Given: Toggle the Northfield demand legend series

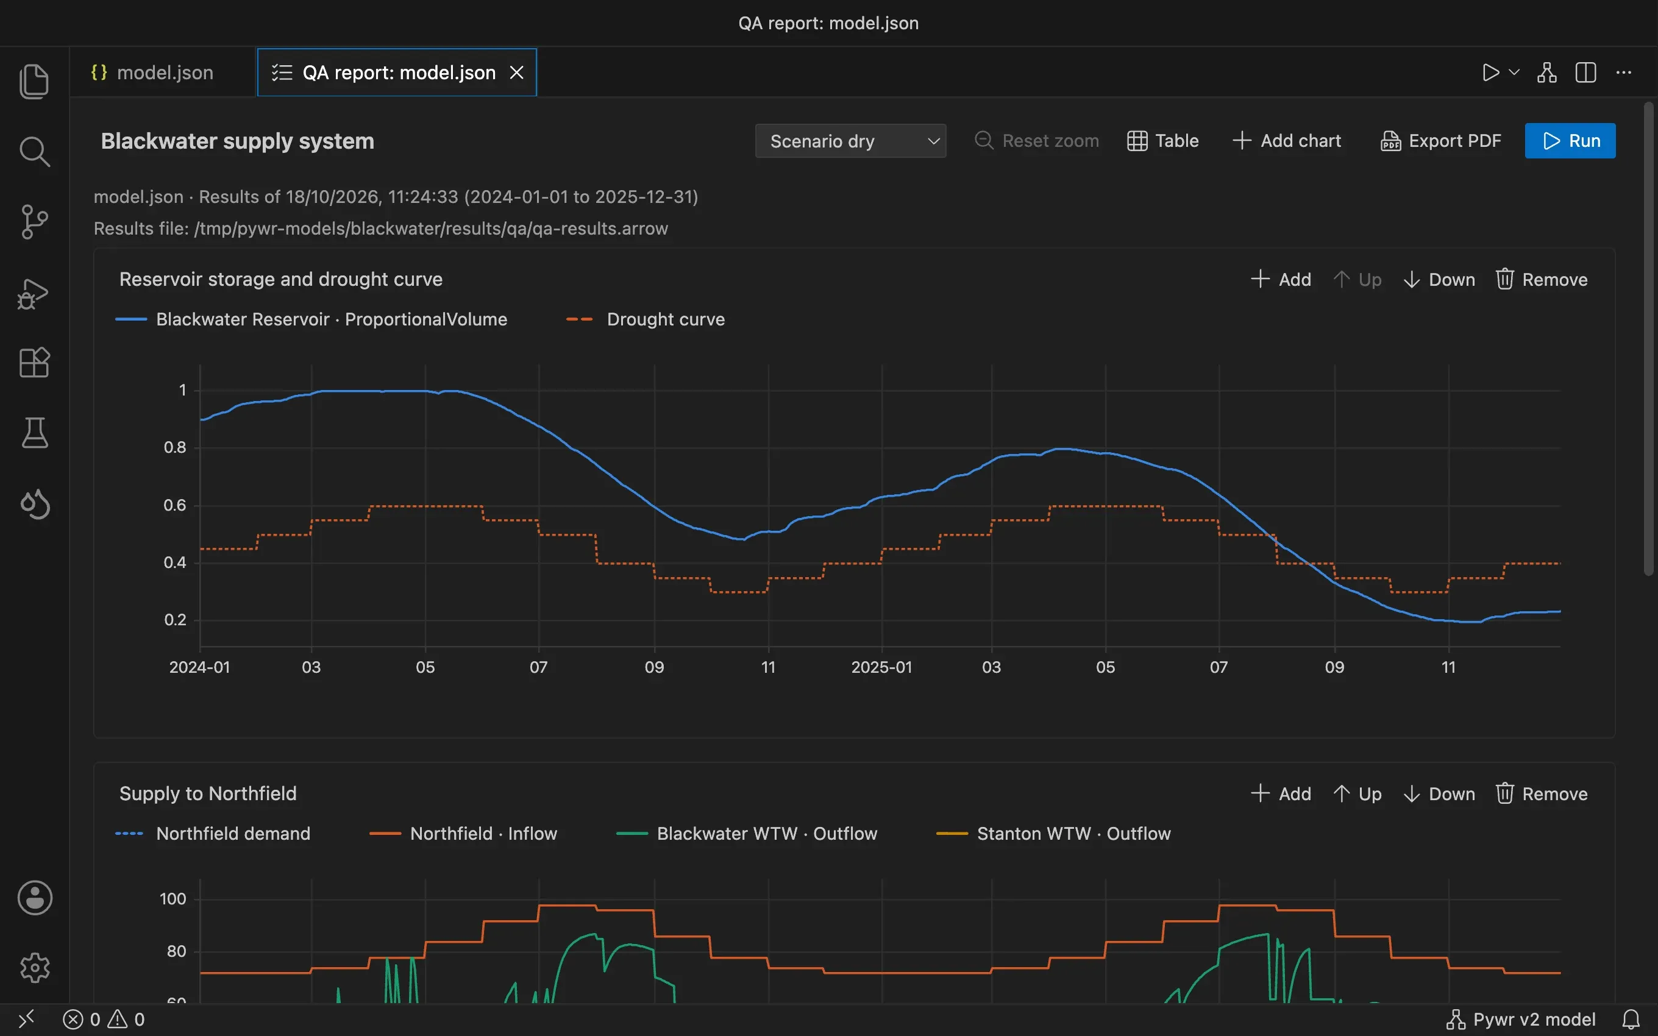Looking at the screenshot, I should pyautogui.click(x=213, y=833).
